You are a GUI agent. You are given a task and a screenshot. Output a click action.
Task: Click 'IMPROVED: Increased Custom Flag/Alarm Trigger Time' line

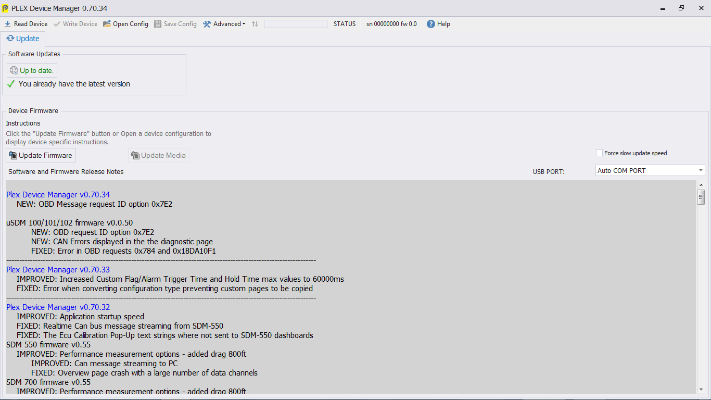point(180,279)
